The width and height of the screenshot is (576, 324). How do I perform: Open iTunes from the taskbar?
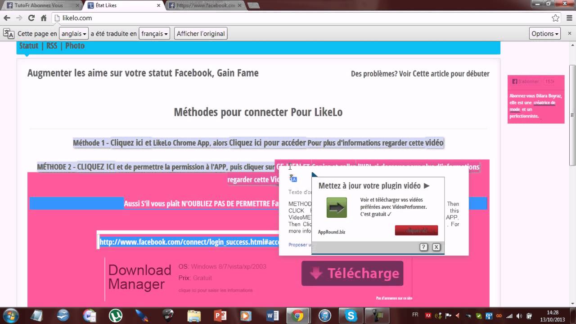pos(325,316)
